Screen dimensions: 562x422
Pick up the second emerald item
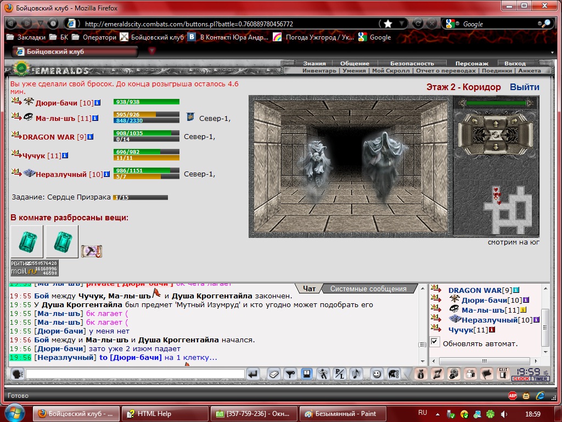click(x=62, y=242)
